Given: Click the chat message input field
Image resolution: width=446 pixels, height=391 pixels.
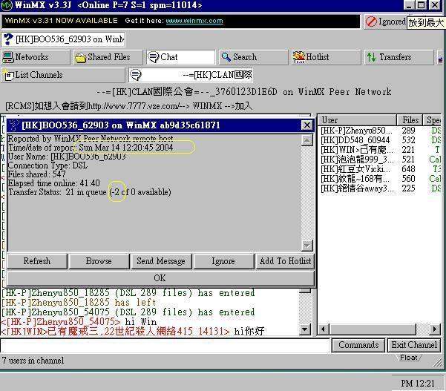Looking at the screenshot, I should click(165, 346).
